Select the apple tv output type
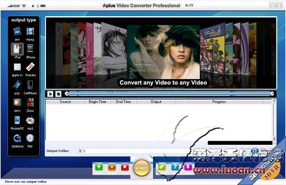286x185 pixels. (17, 67)
